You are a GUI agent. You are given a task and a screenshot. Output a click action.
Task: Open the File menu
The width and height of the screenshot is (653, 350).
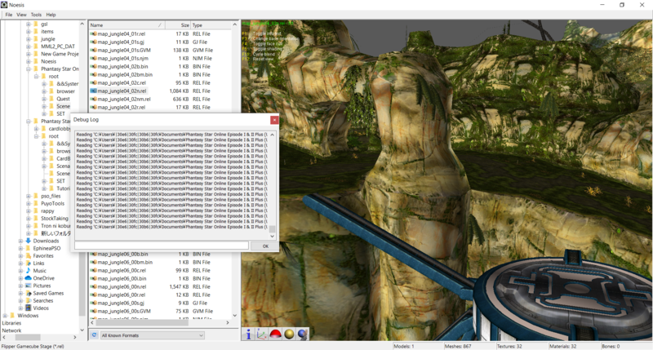pyautogui.click(x=9, y=15)
